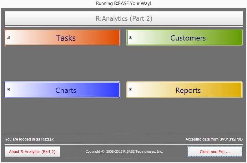
Task: Expand the Charts section plus icon
Action: (x=8, y=90)
